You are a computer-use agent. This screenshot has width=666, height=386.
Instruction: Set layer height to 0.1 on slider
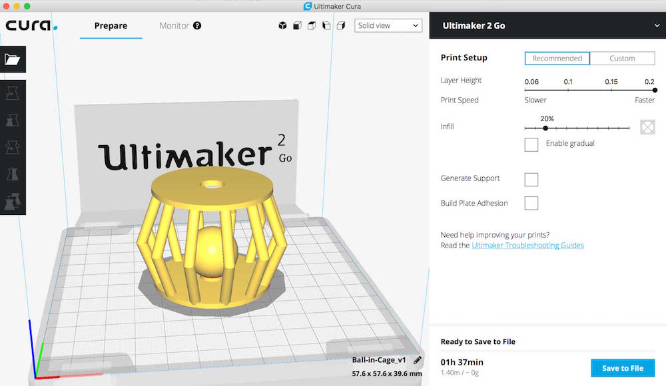click(x=568, y=90)
